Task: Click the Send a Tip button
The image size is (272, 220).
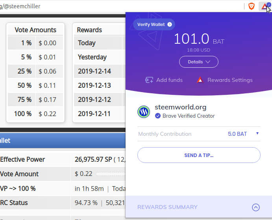Action: [x=199, y=155]
